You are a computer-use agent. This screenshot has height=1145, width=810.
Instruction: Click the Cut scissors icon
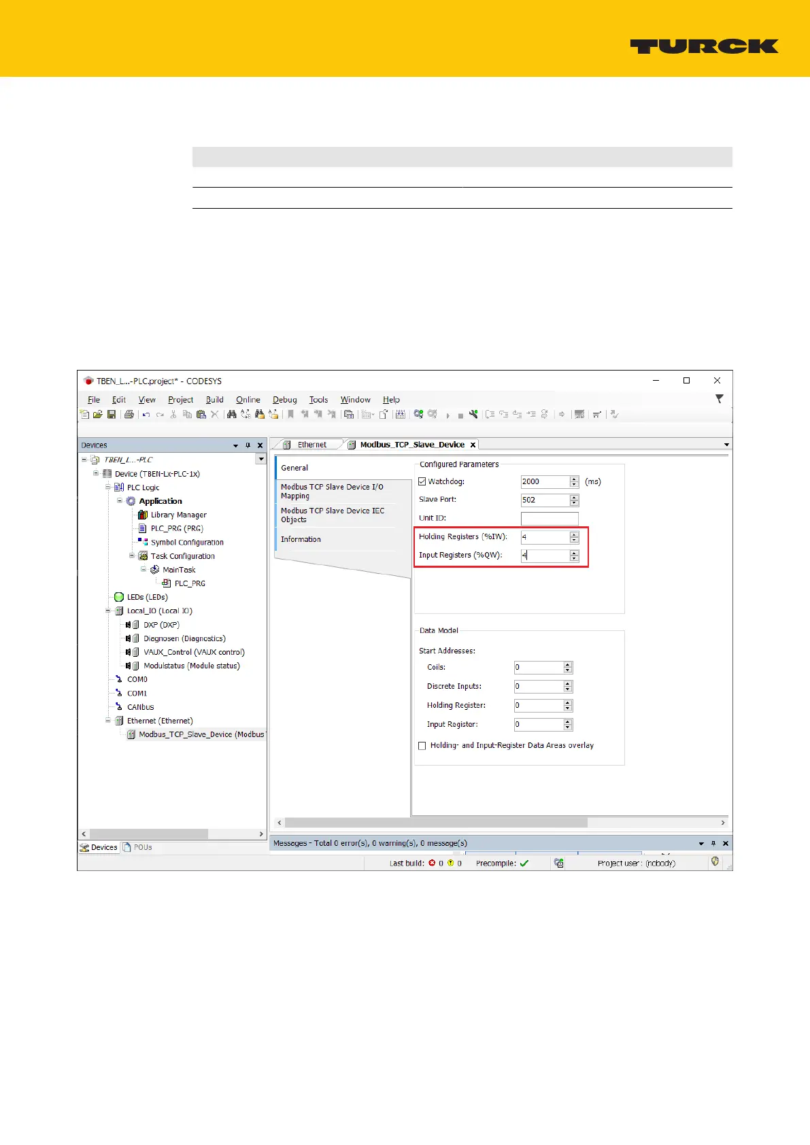173,414
